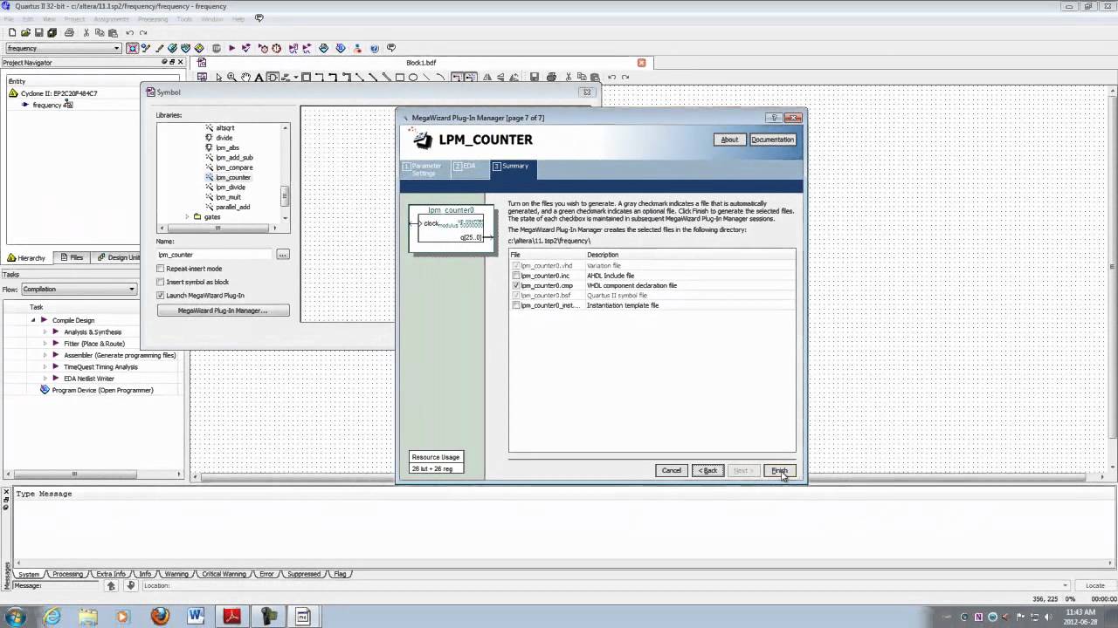Check the lpm_counter0_inst instantiation template box
The width and height of the screenshot is (1118, 628).
pyautogui.click(x=516, y=305)
